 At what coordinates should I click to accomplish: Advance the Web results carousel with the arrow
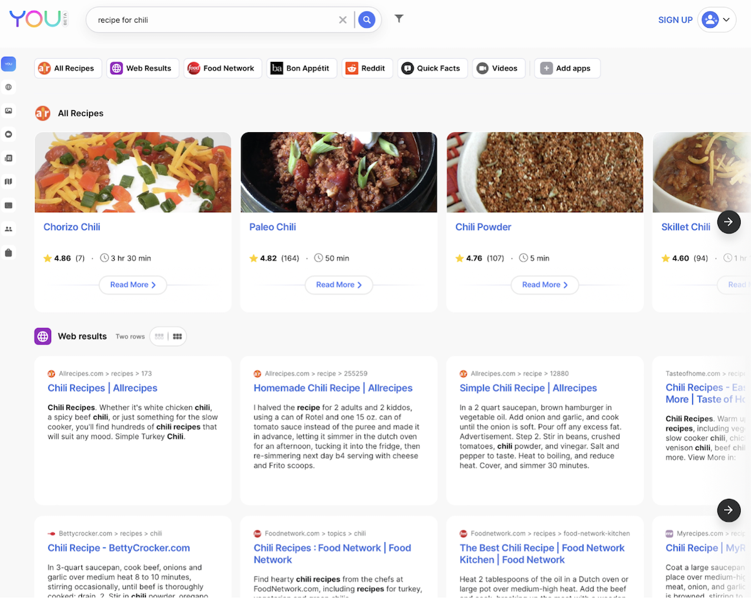[x=728, y=511]
